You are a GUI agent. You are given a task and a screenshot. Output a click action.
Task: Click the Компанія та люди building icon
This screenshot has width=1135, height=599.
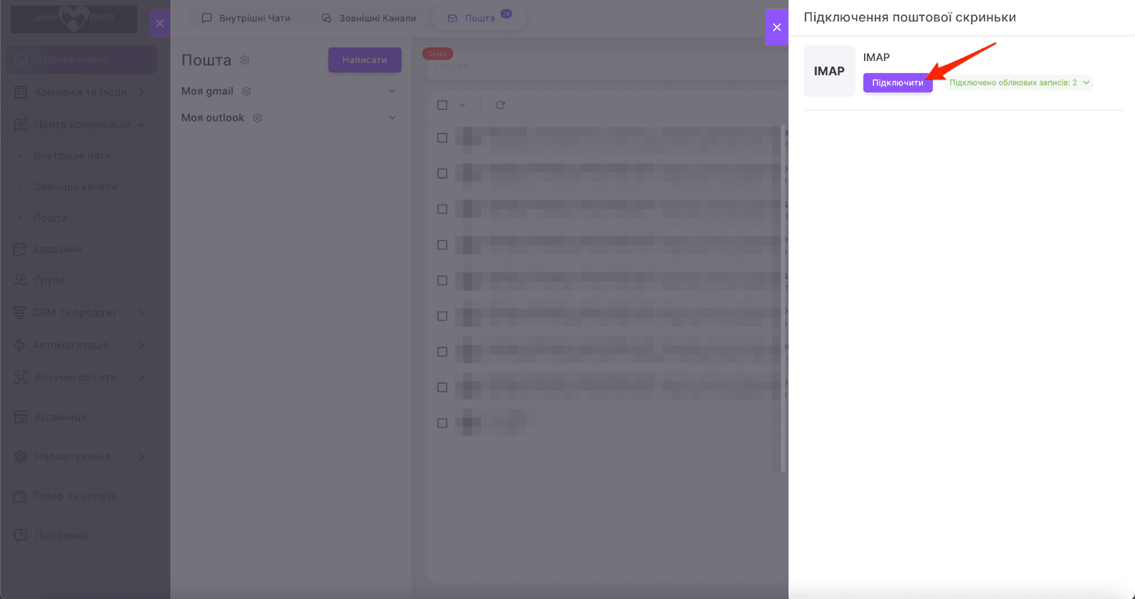point(21,92)
